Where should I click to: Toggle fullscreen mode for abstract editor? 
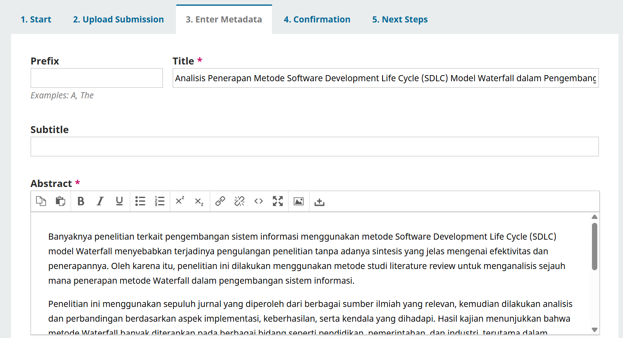point(278,201)
